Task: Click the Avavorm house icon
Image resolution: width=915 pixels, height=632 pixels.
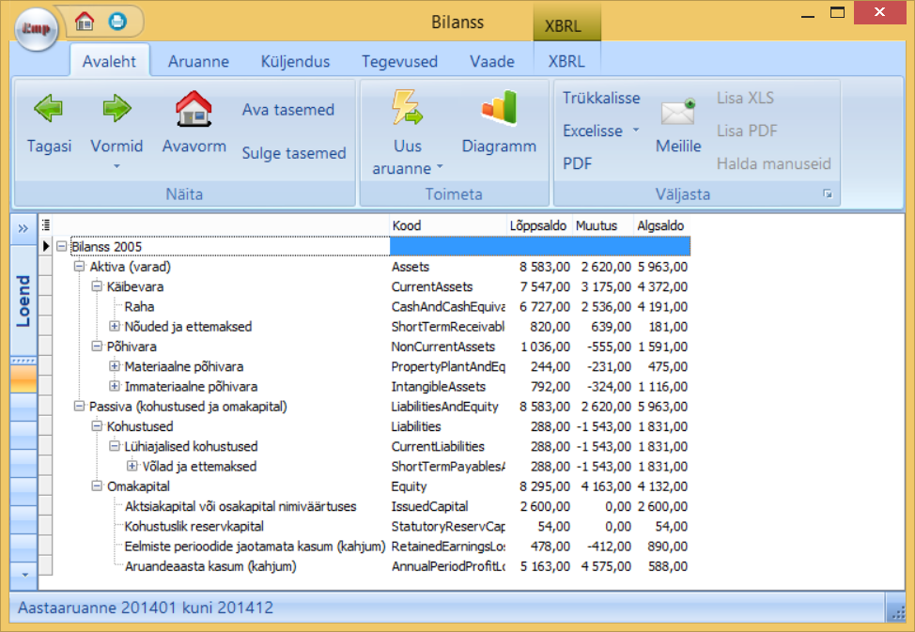Action: tap(194, 110)
